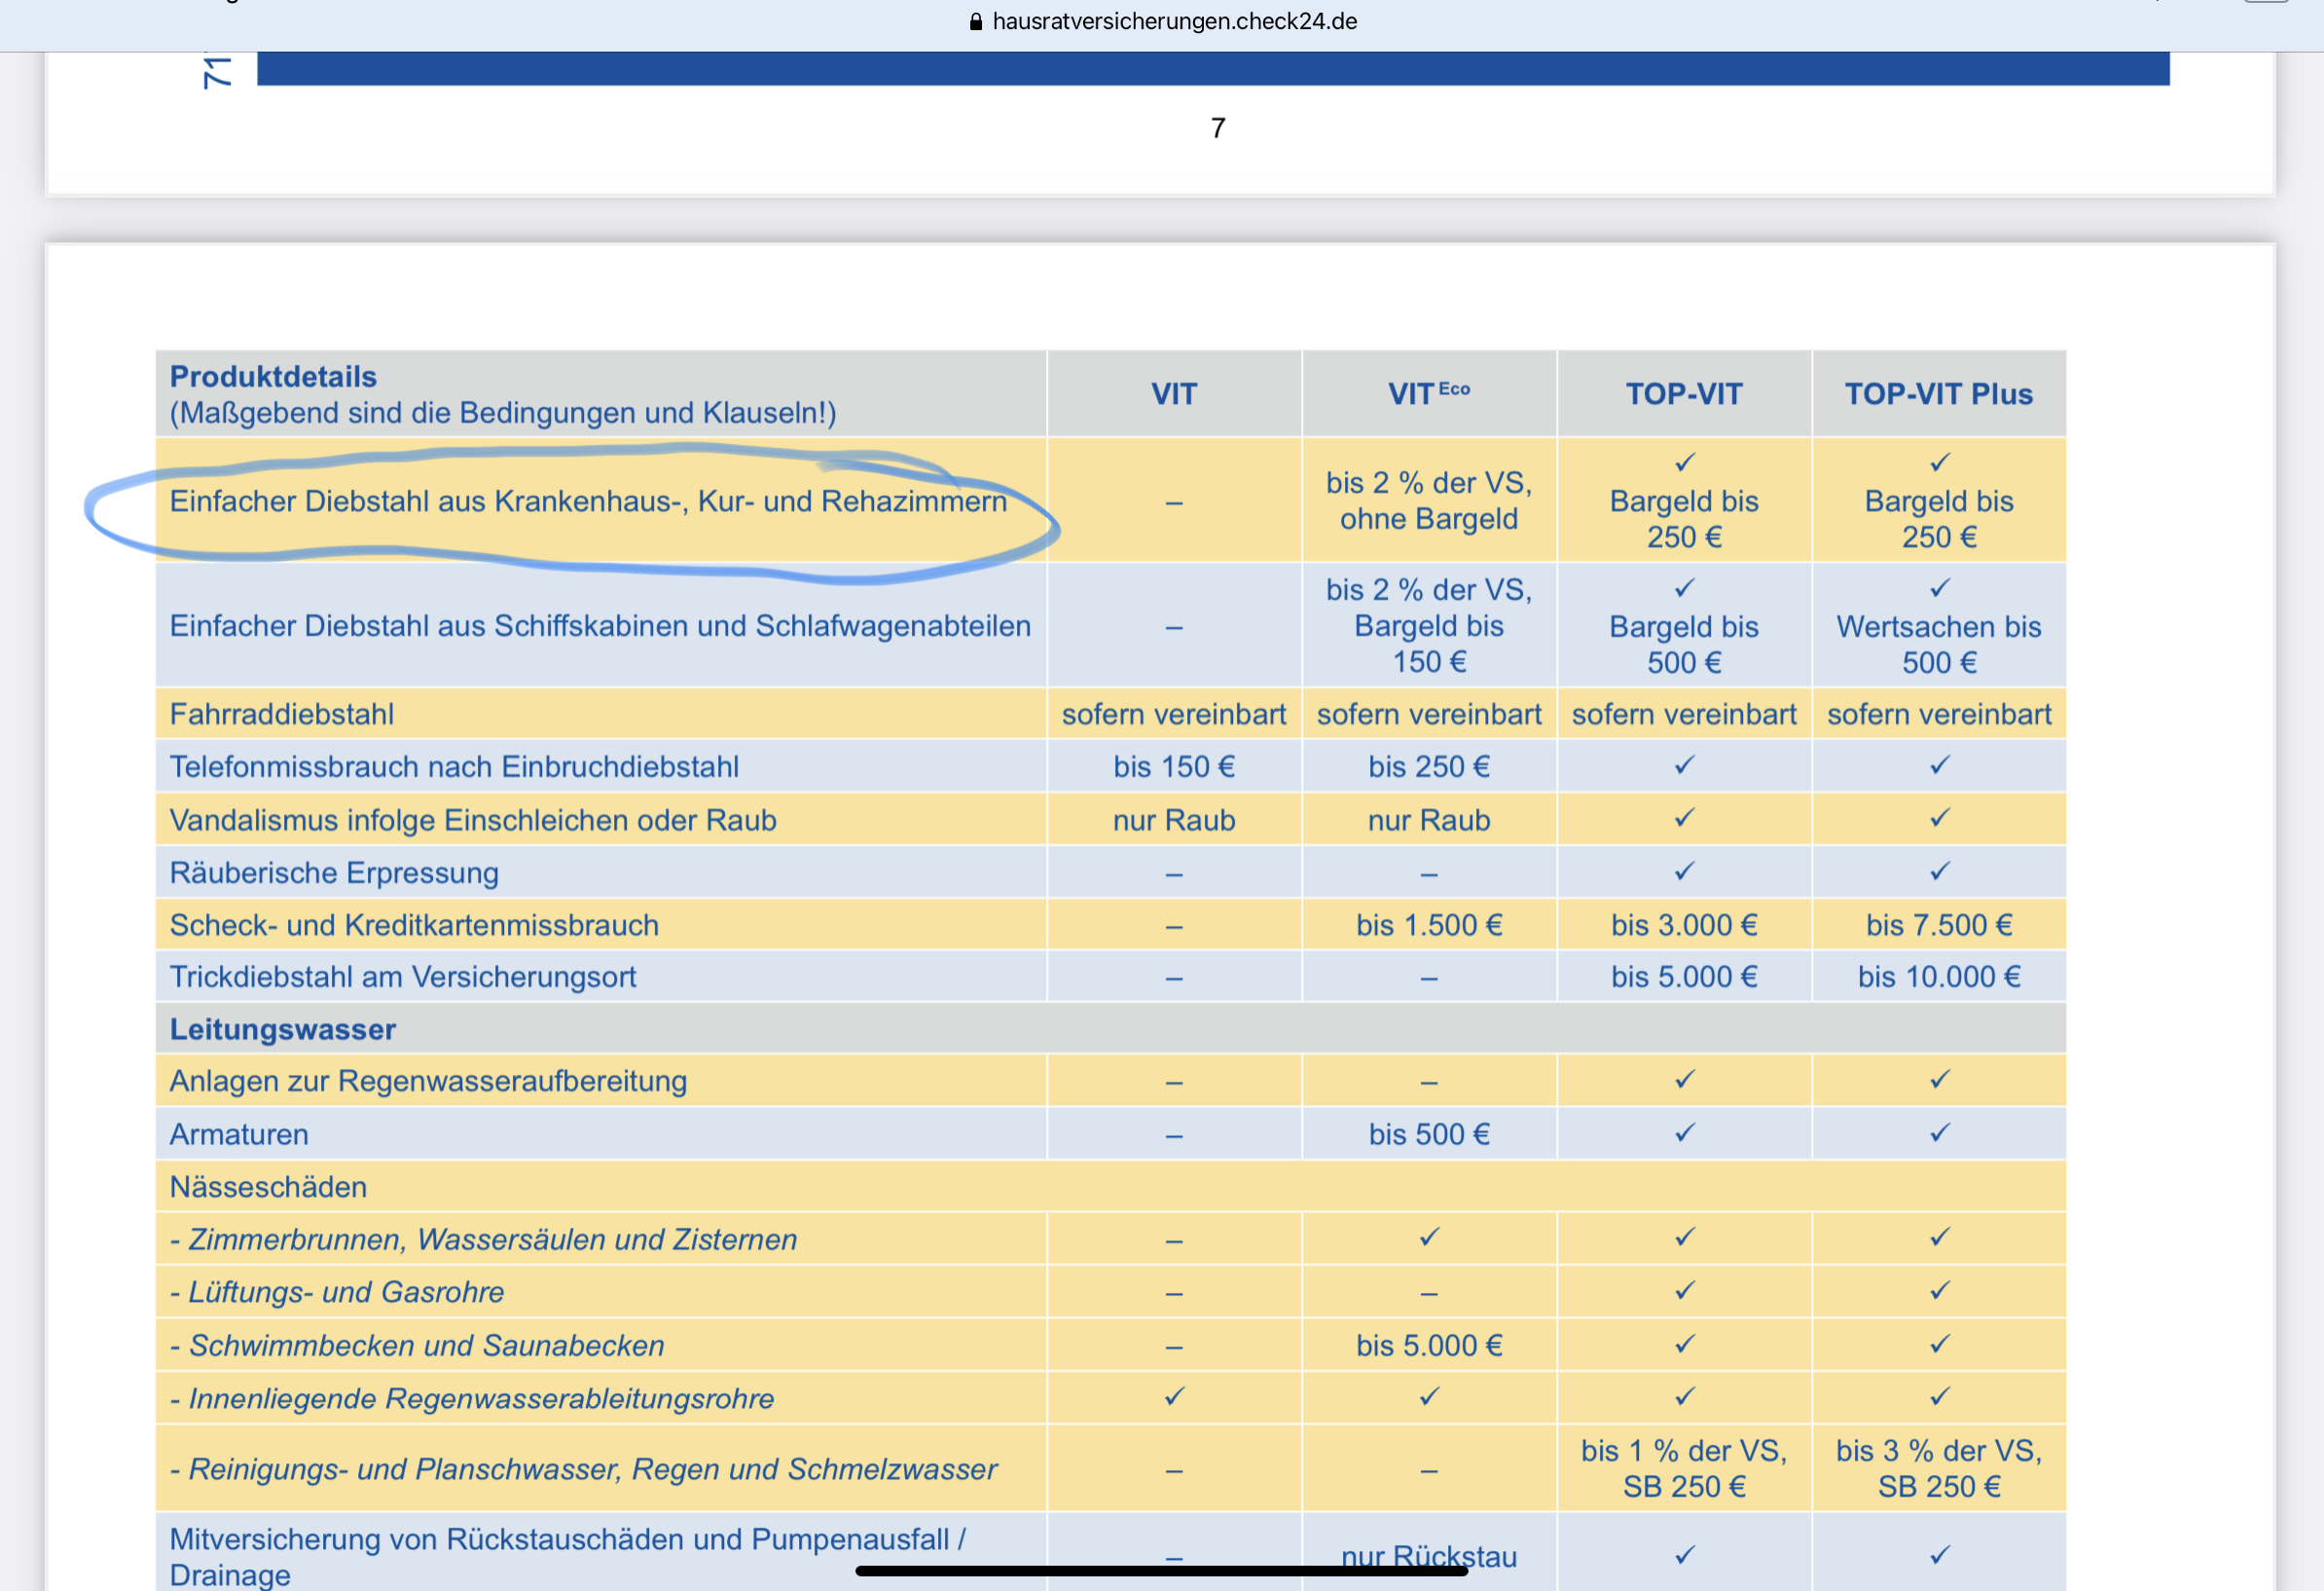Tap the lock icon in address bar
The height and width of the screenshot is (1591, 2324).
pyautogui.click(x=976, y=22)
